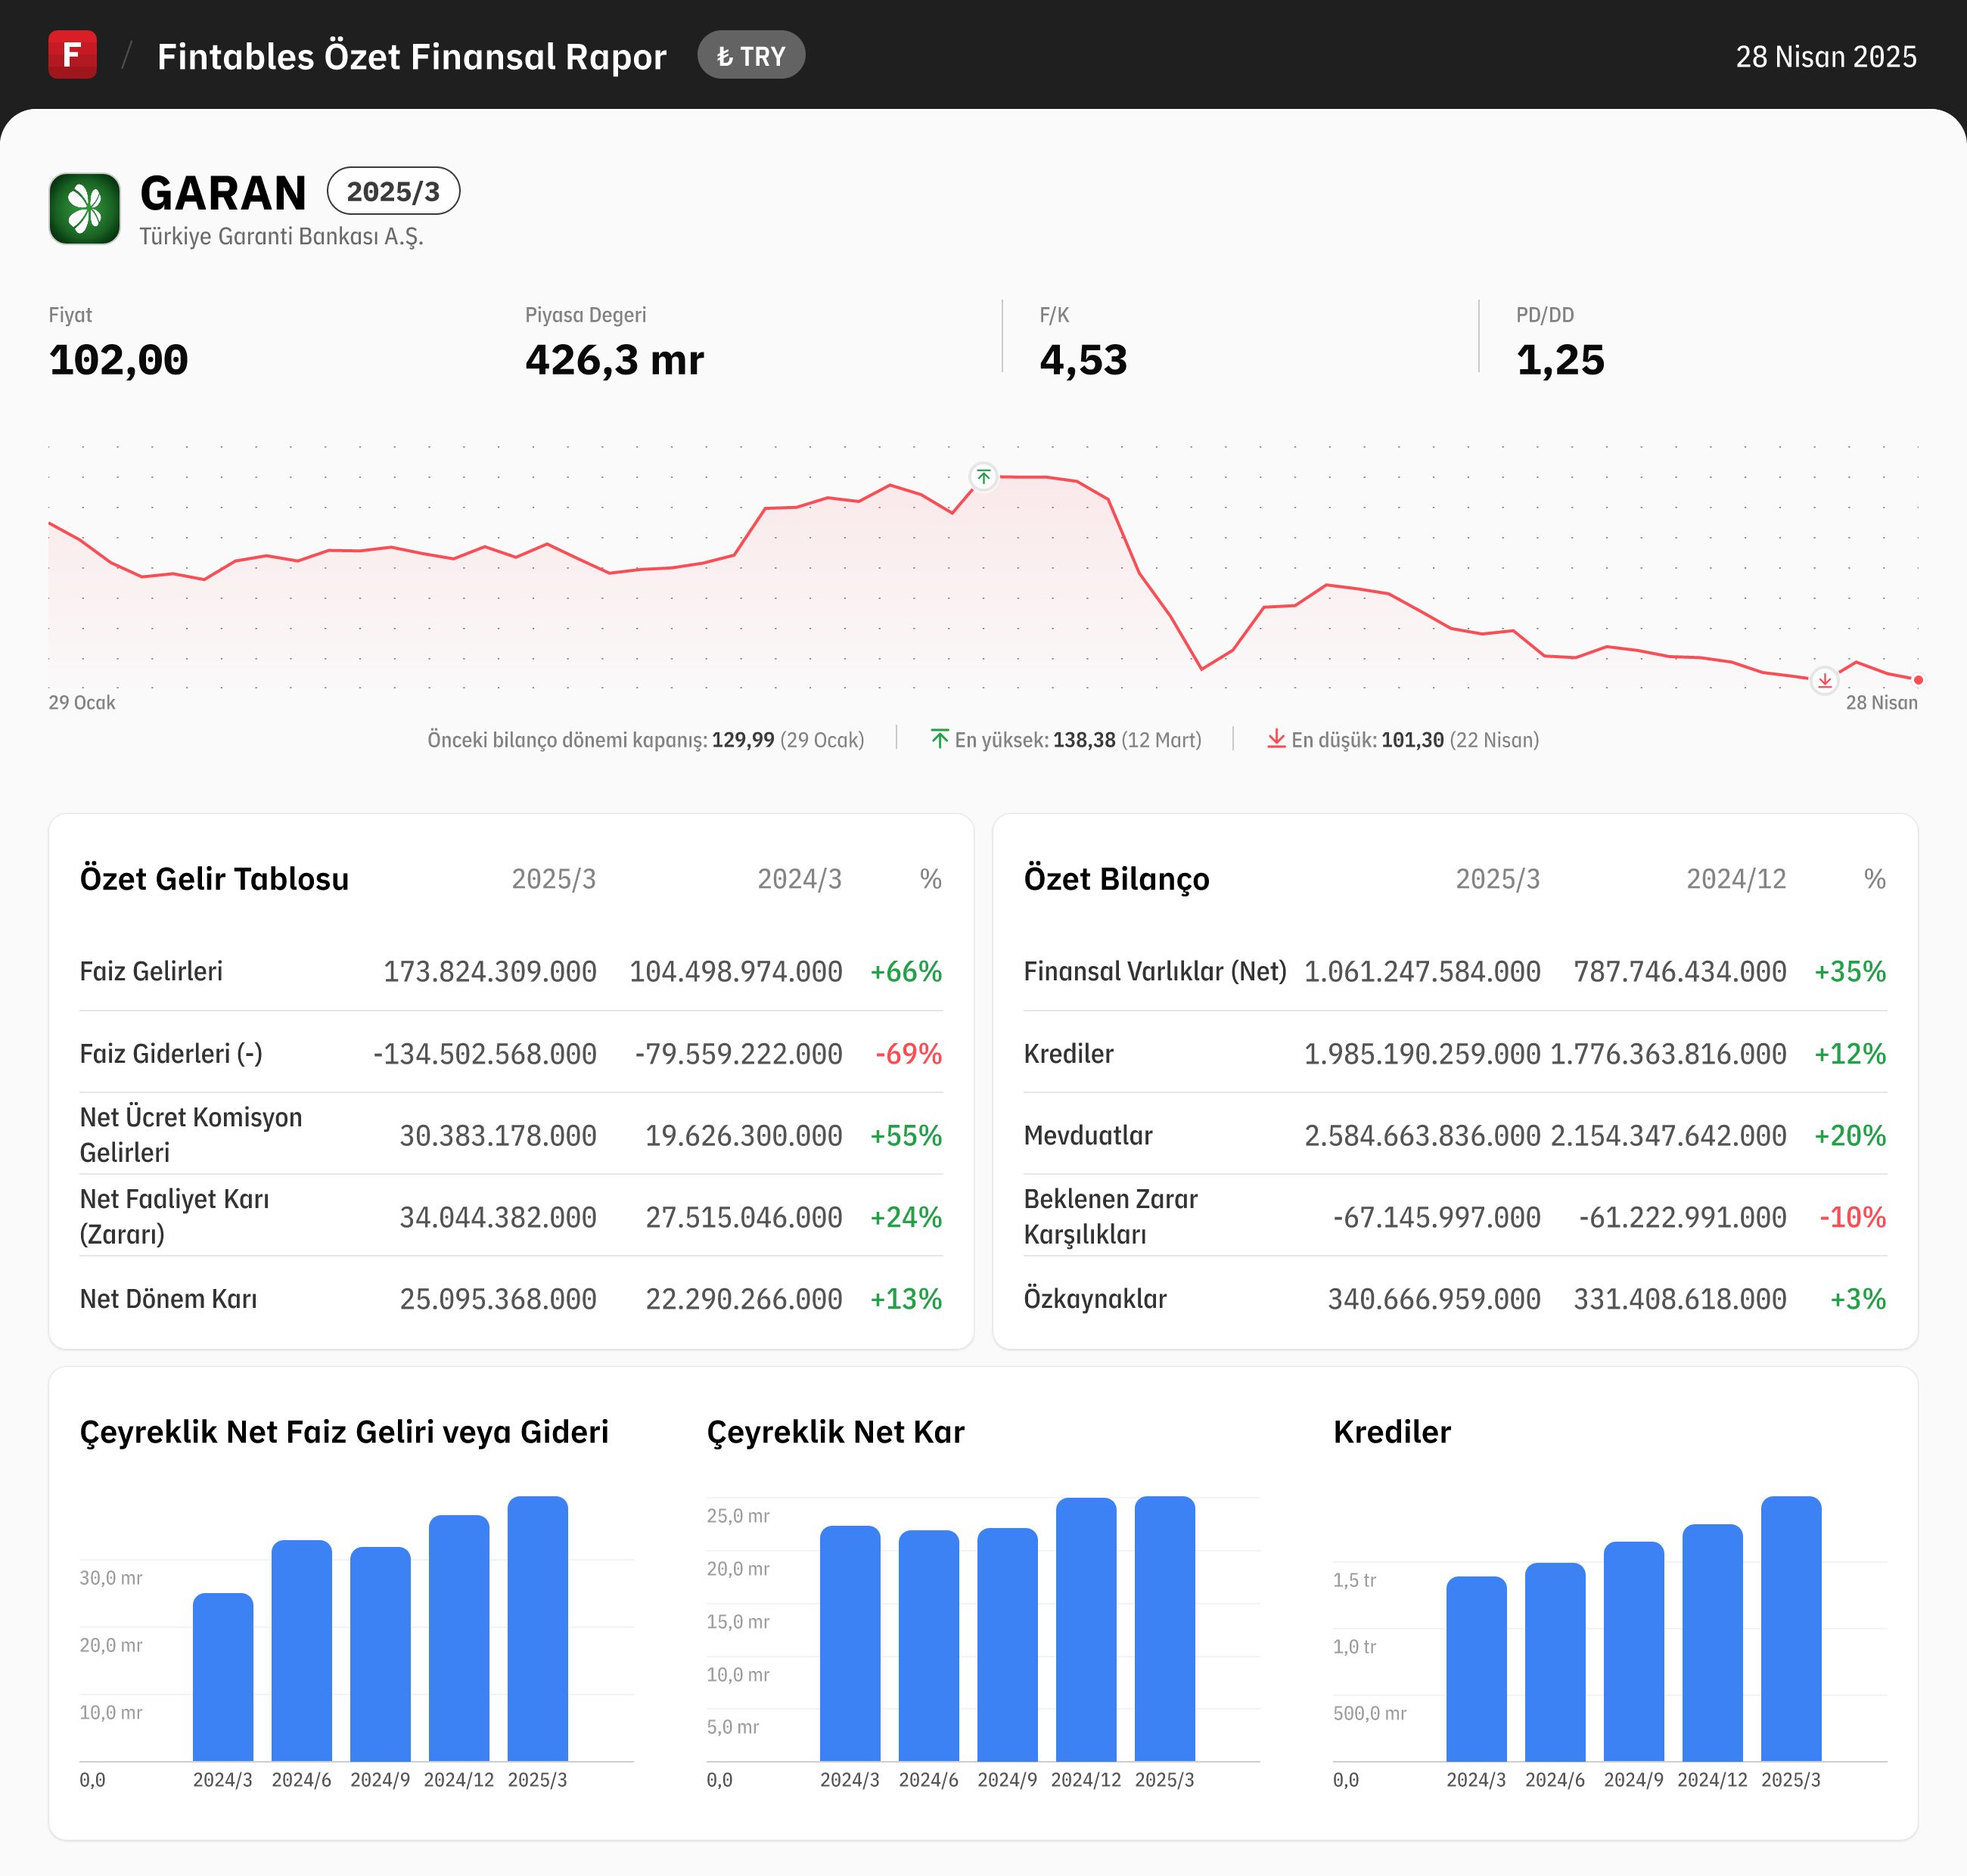Screen dimensions: 1967x1876
Task: Click the +20% change for Mevduatlar
Action: (x=1850, y=1135)
